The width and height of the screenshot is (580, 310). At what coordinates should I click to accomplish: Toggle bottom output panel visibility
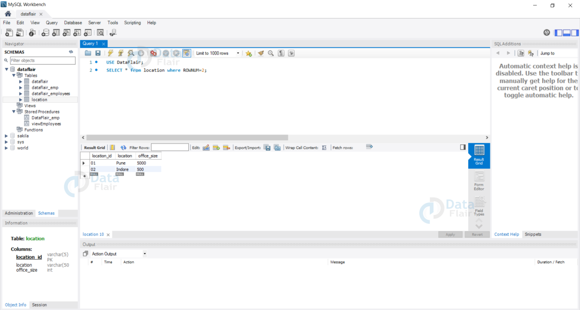click(x=566, y=33)
